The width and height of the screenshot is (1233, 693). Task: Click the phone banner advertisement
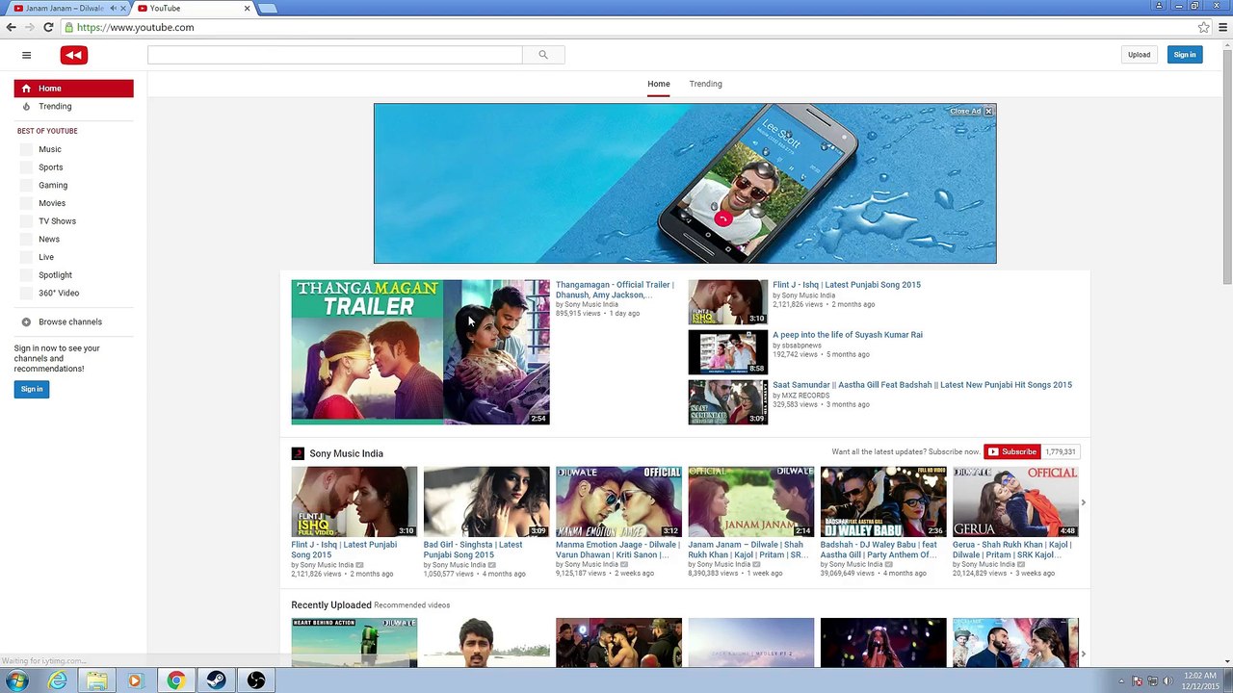[685, 183]
